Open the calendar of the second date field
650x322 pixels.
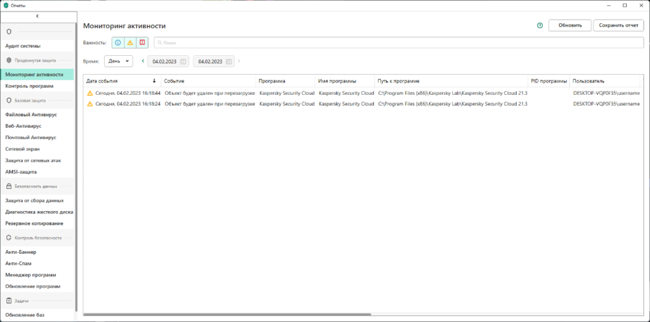(x=229, y=61)
